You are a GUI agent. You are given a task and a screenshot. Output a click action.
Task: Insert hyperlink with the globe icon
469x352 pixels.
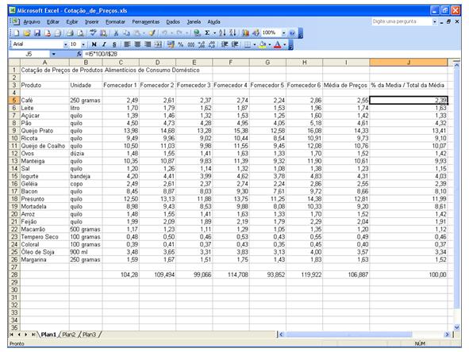click(197, 33)
